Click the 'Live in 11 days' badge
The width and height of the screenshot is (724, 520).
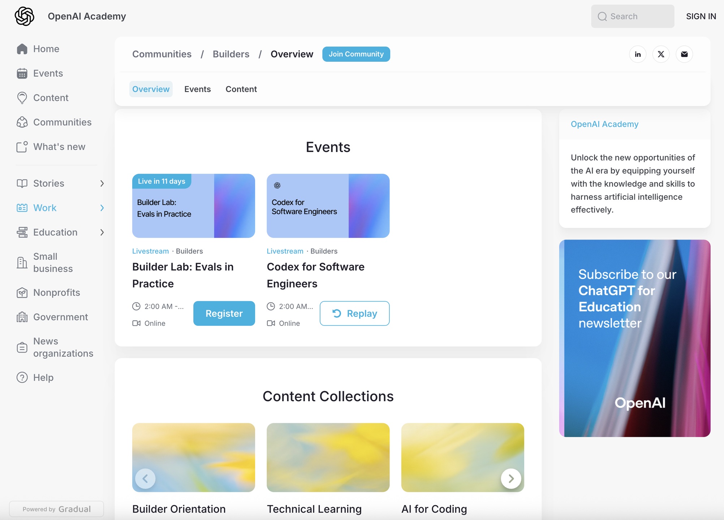coord(161,181)
